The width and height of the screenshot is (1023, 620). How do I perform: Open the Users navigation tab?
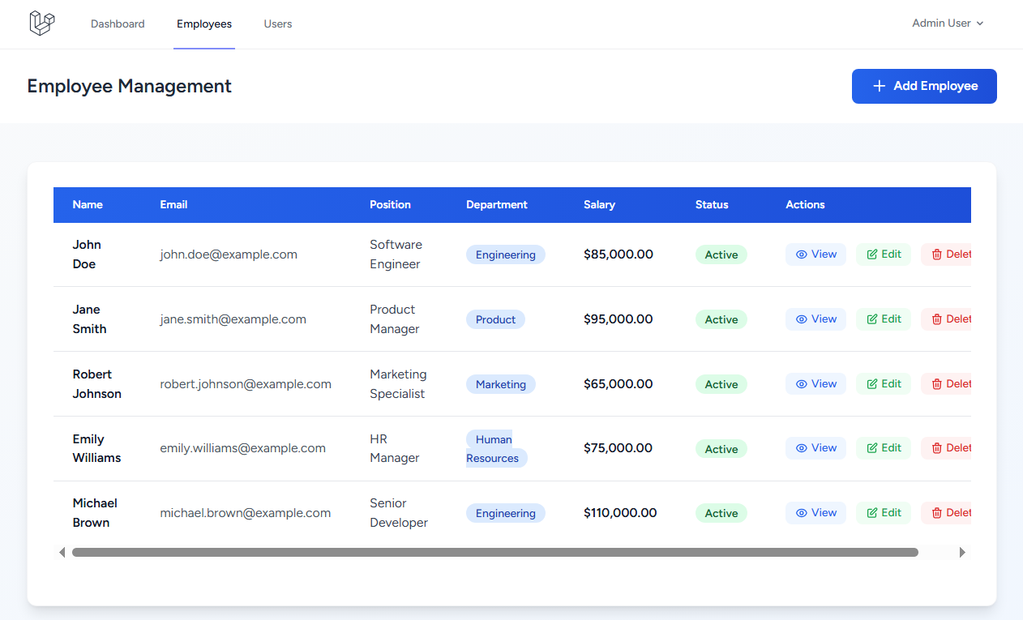tap(277, 24)
